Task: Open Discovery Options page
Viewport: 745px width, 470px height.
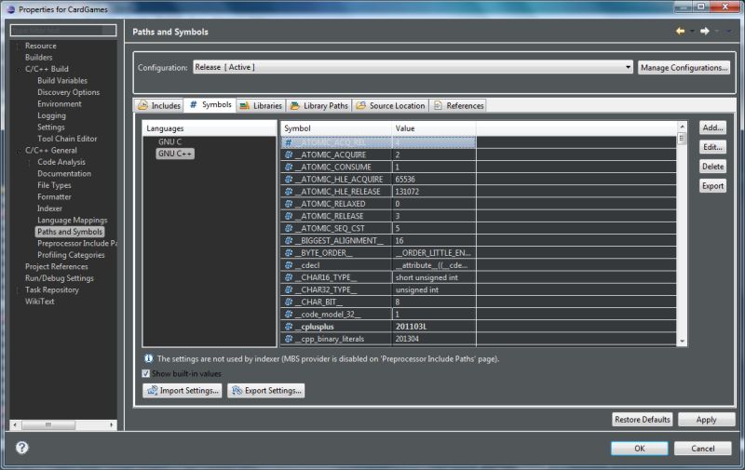Action: coord(68,92)
